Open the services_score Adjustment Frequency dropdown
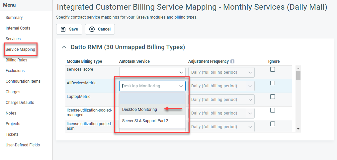The image size is (337, 160). (221, 72)
